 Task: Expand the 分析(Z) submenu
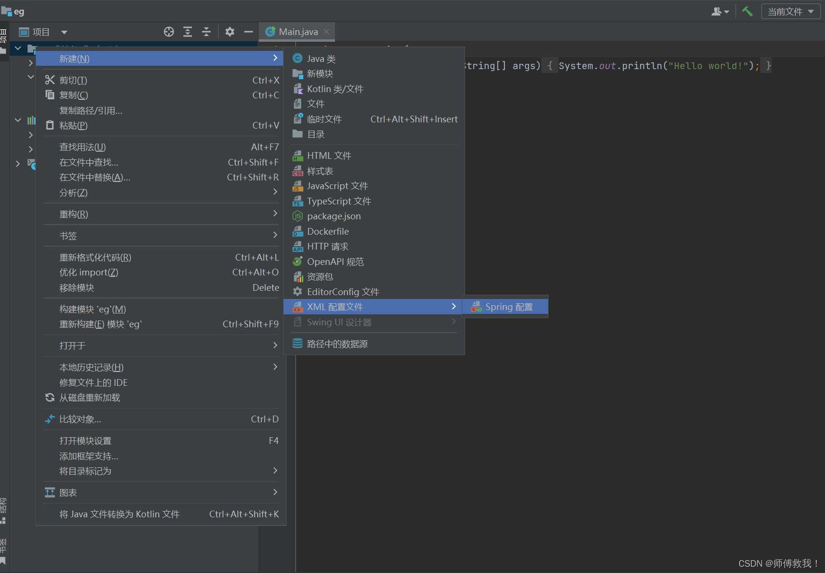pos(161,192)
